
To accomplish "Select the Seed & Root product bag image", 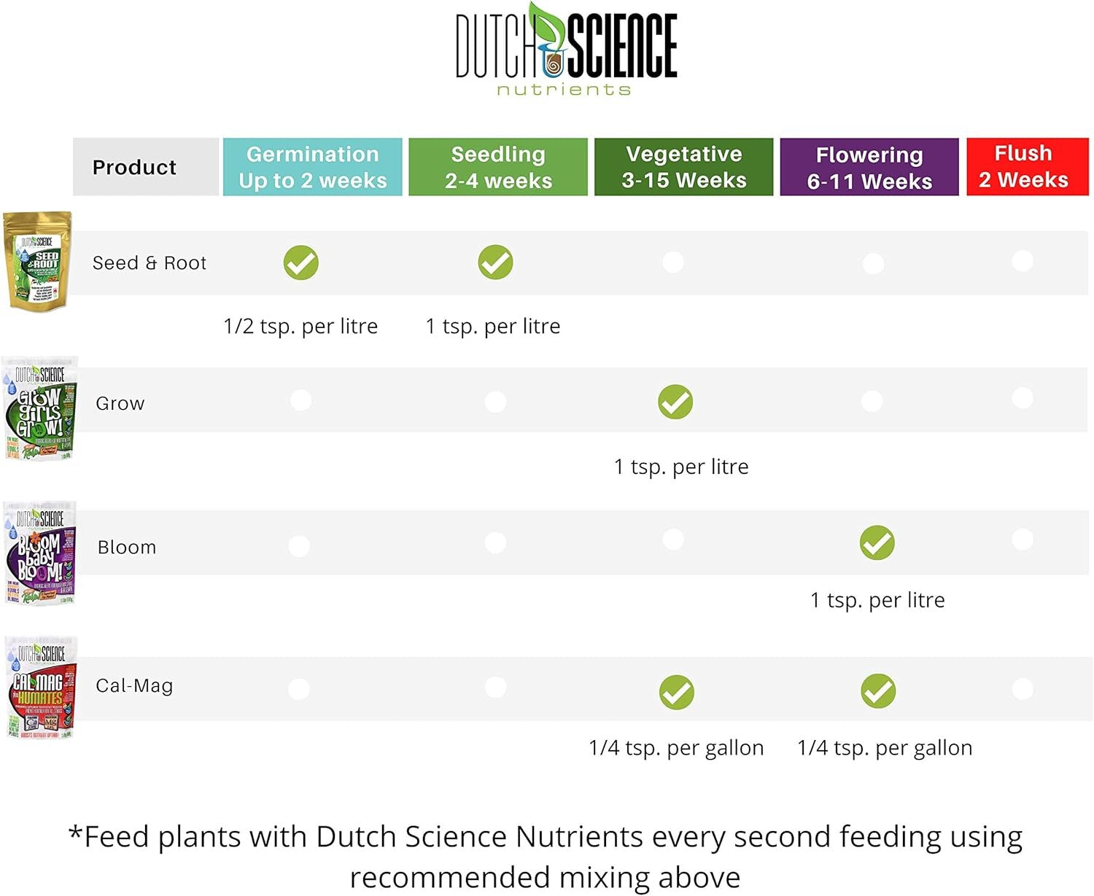I will click(37, 260).
